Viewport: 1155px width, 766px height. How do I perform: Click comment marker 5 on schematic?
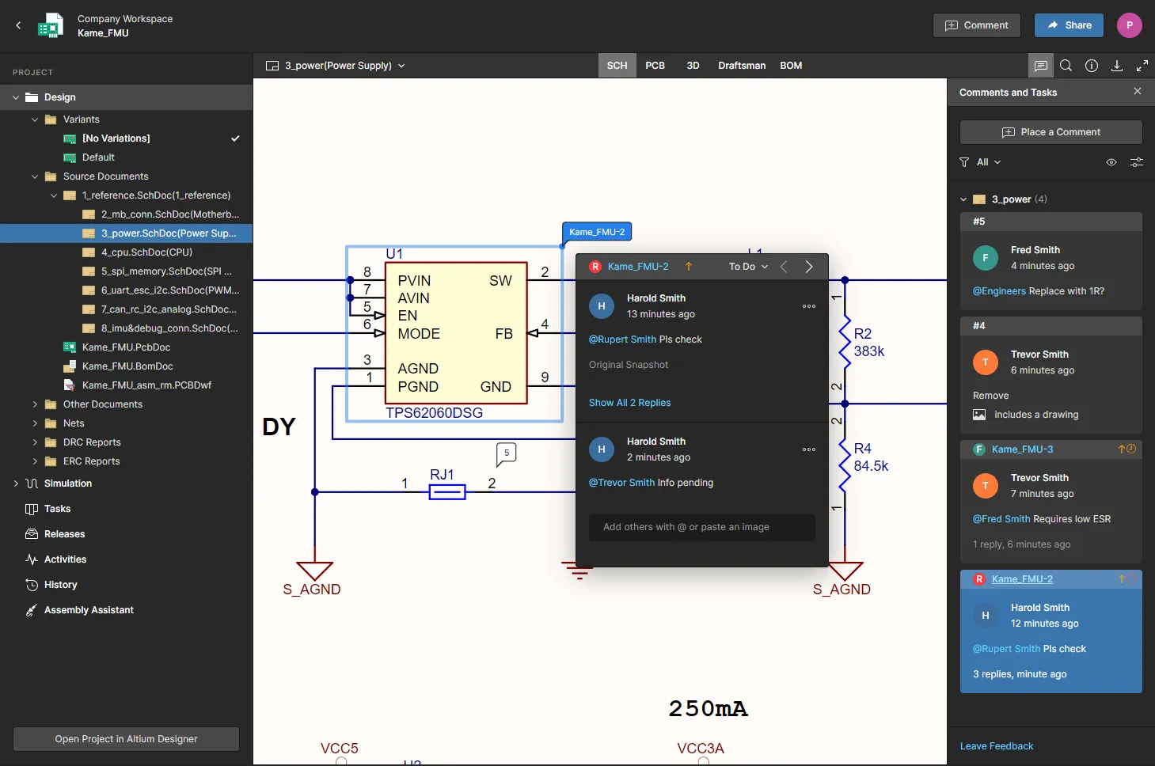(507, 453)
